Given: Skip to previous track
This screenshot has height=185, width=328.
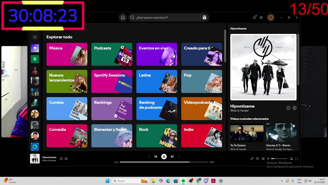Looking at the screenshot, I should [156, 156].
